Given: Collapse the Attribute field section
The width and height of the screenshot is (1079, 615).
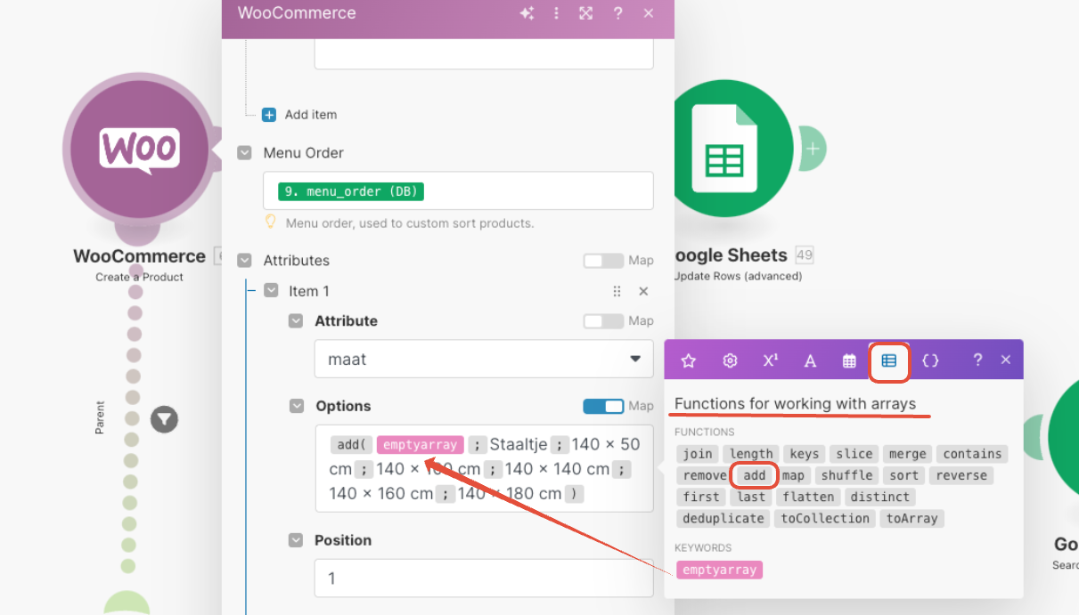Looking at the screenshot, I should click(297, 321).
